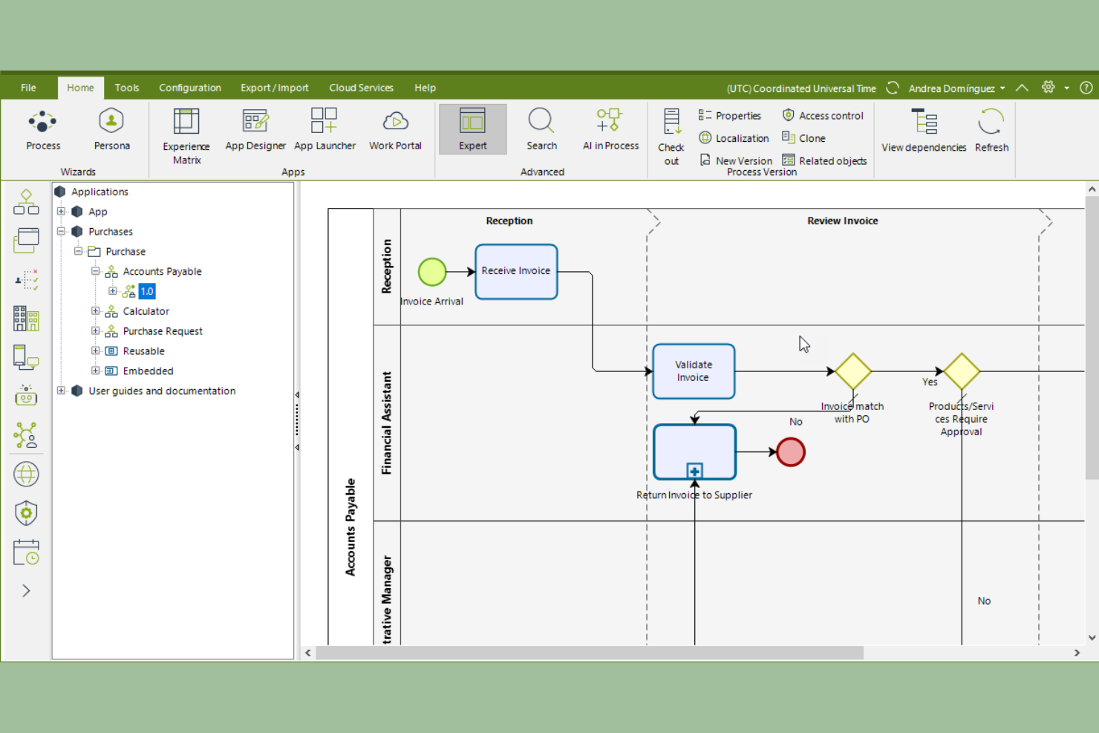Enable Localization for the process version

click(734, 138)
